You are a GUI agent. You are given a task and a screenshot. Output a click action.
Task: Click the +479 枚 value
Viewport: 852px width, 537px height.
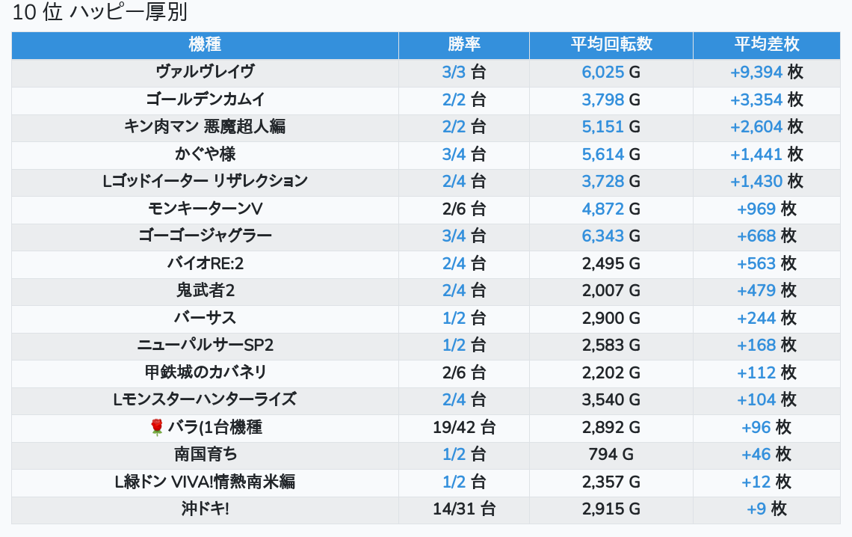pyautogui.click(x=767, y=290)
